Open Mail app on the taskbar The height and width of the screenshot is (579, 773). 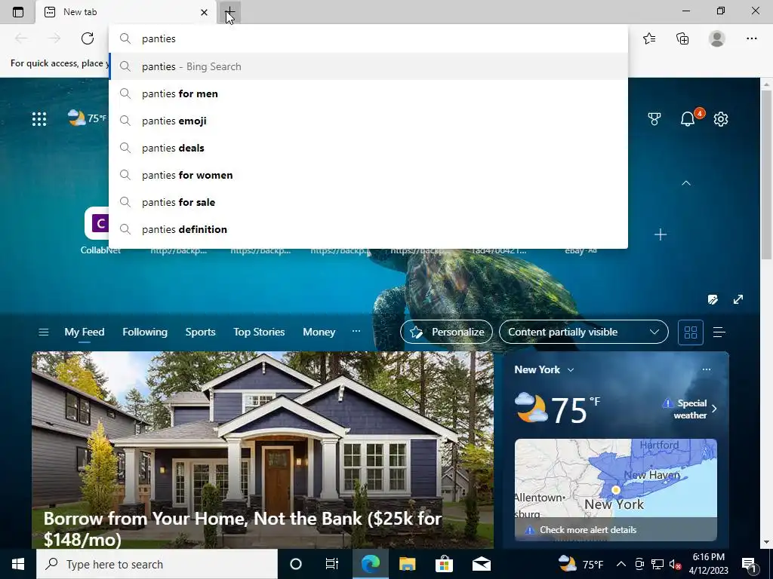(481, 564)
